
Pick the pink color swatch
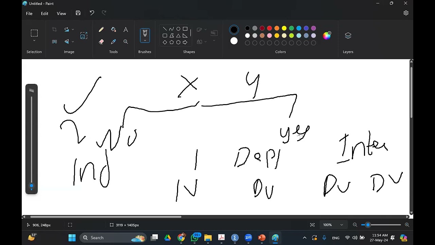pos(269,35)
